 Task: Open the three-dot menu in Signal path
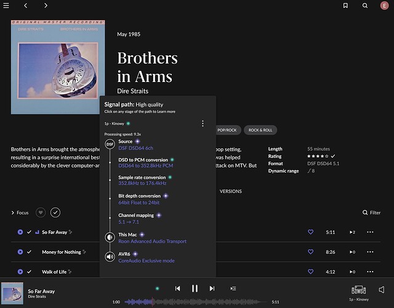(203, 123)
